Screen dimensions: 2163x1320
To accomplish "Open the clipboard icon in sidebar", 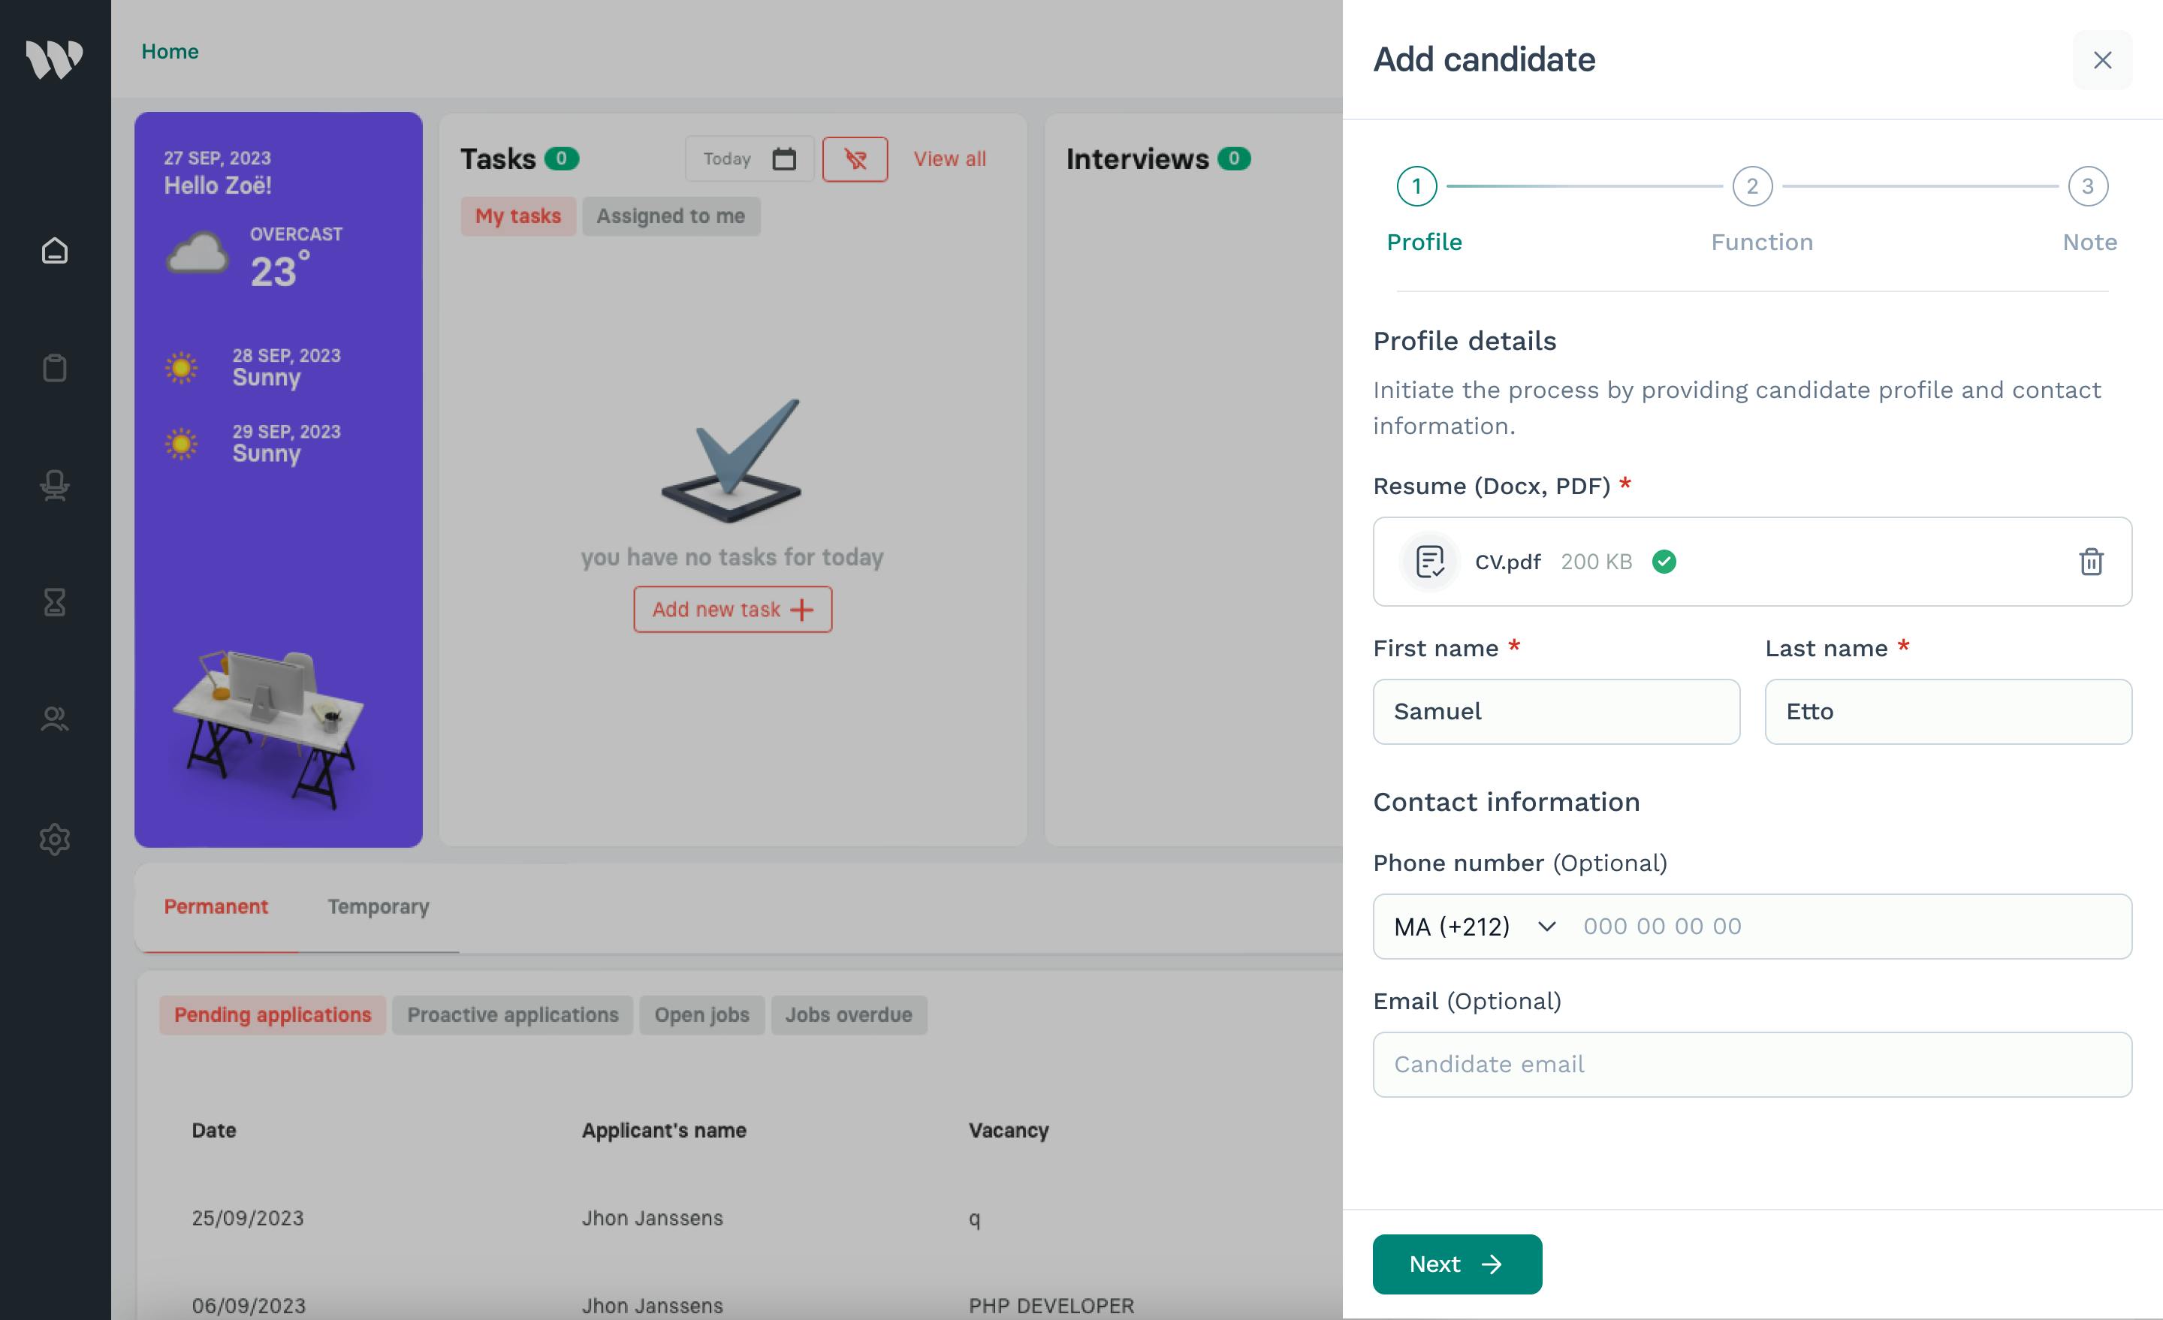I will (54, 368).
